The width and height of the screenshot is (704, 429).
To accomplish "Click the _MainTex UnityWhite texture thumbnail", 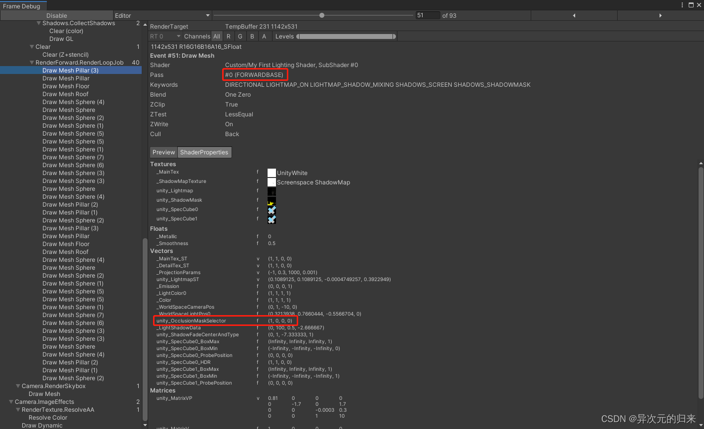I will coord(272,173).
